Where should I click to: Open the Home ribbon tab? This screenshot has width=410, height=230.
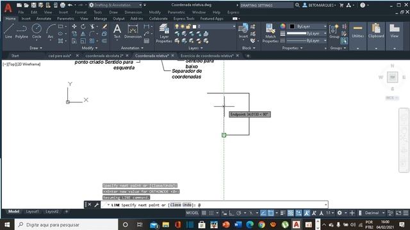coord(10,19)
